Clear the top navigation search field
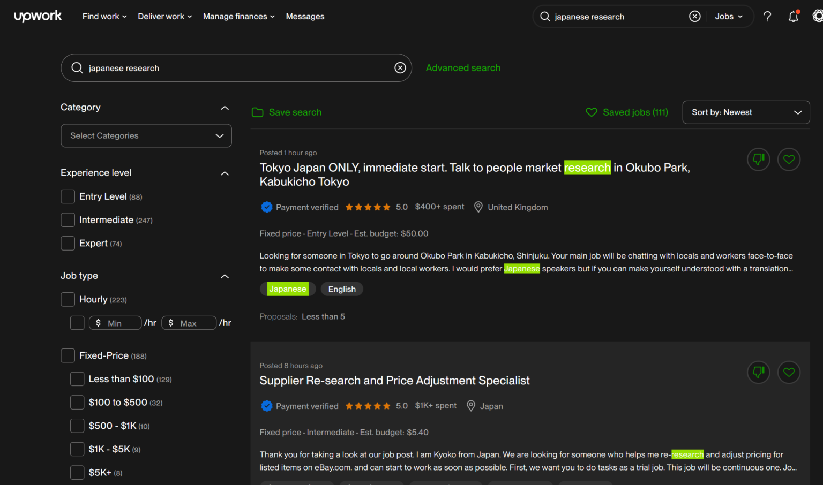The width and height of the screenshot is (823, 485). 694,17
